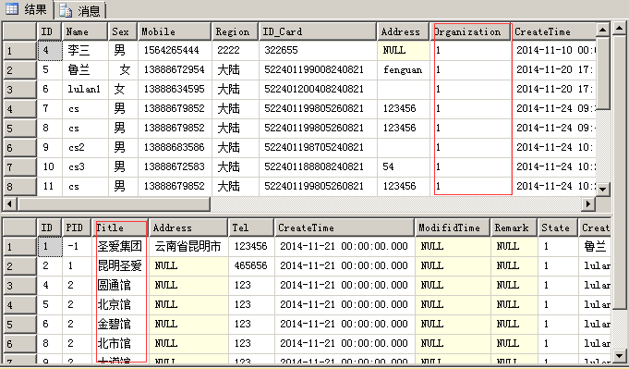Click the outer pane scroll-up arrow
The width and height of the screenshot is (629, 369).
click(620, 28)
